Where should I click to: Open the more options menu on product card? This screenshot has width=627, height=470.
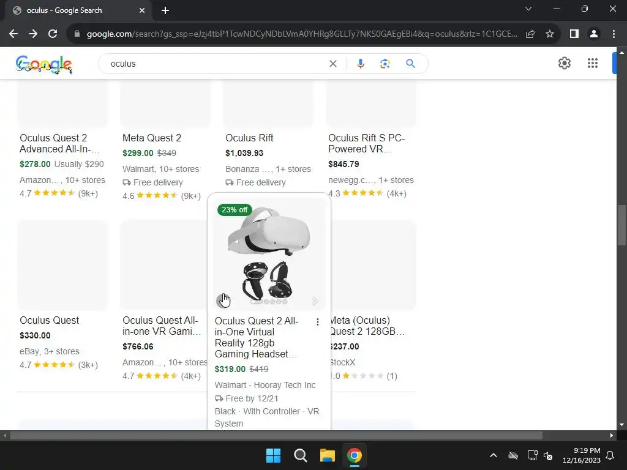(x=318, y=322)
